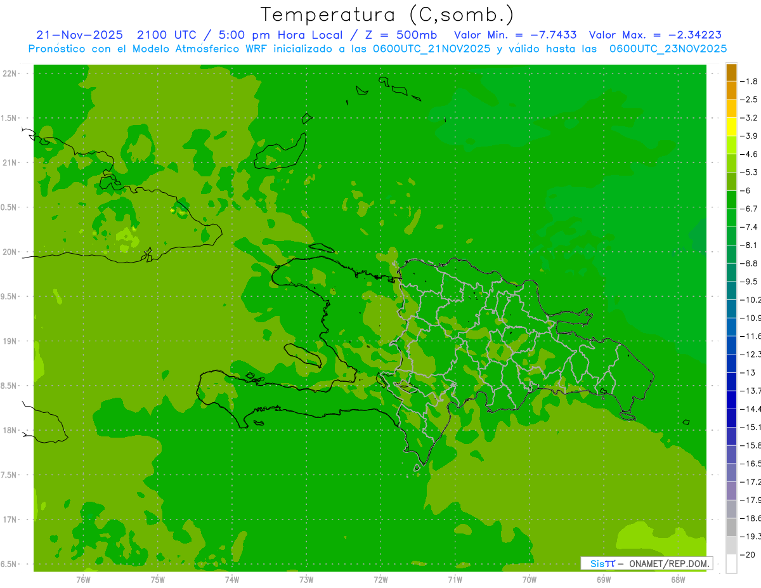
Task: Click the '17N' latitude axis label
Action: click(x=10, y=519)
